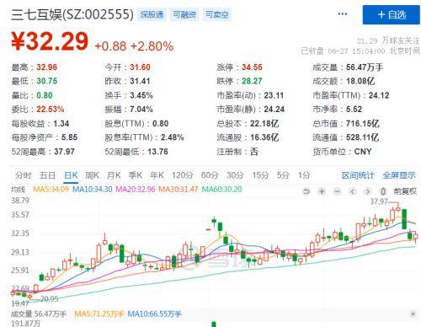
Task: Click the 总市值 716.15亿 value
Action: pyautogui.click(x=363, y=123)
